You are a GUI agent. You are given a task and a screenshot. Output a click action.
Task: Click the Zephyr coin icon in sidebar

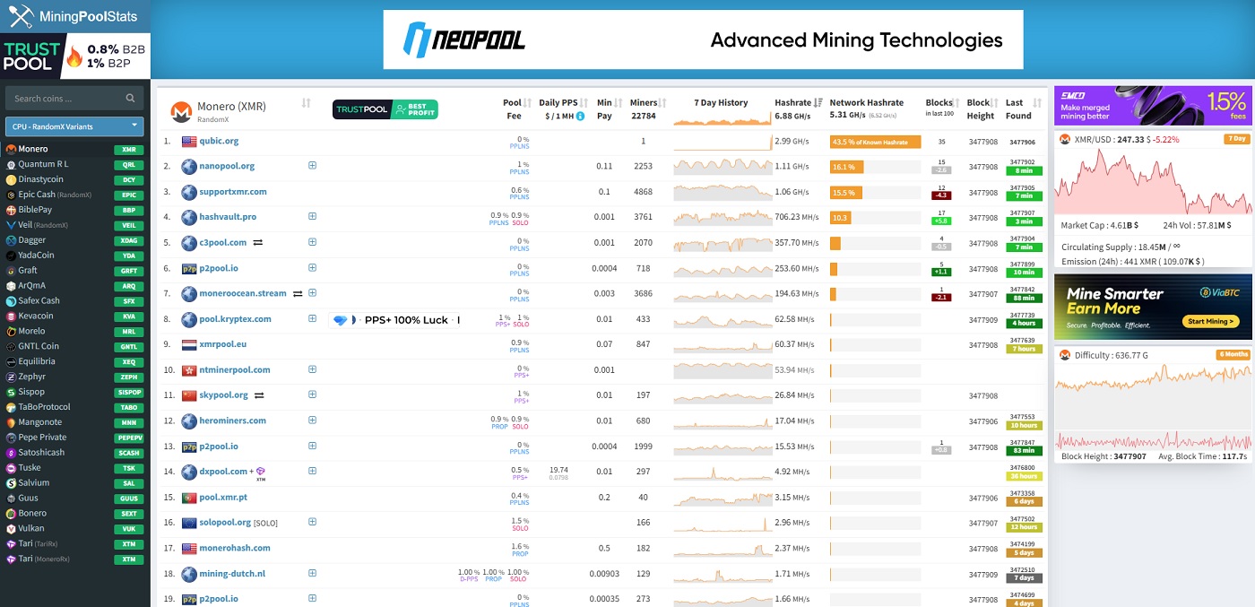[x=11, y=377]
